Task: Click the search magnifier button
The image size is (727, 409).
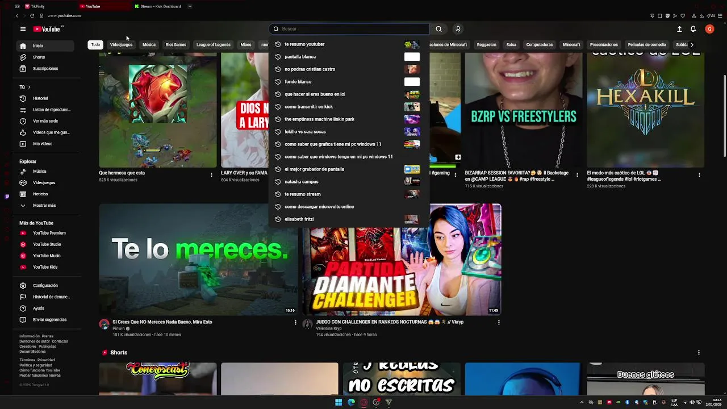Action: point(438,29)
